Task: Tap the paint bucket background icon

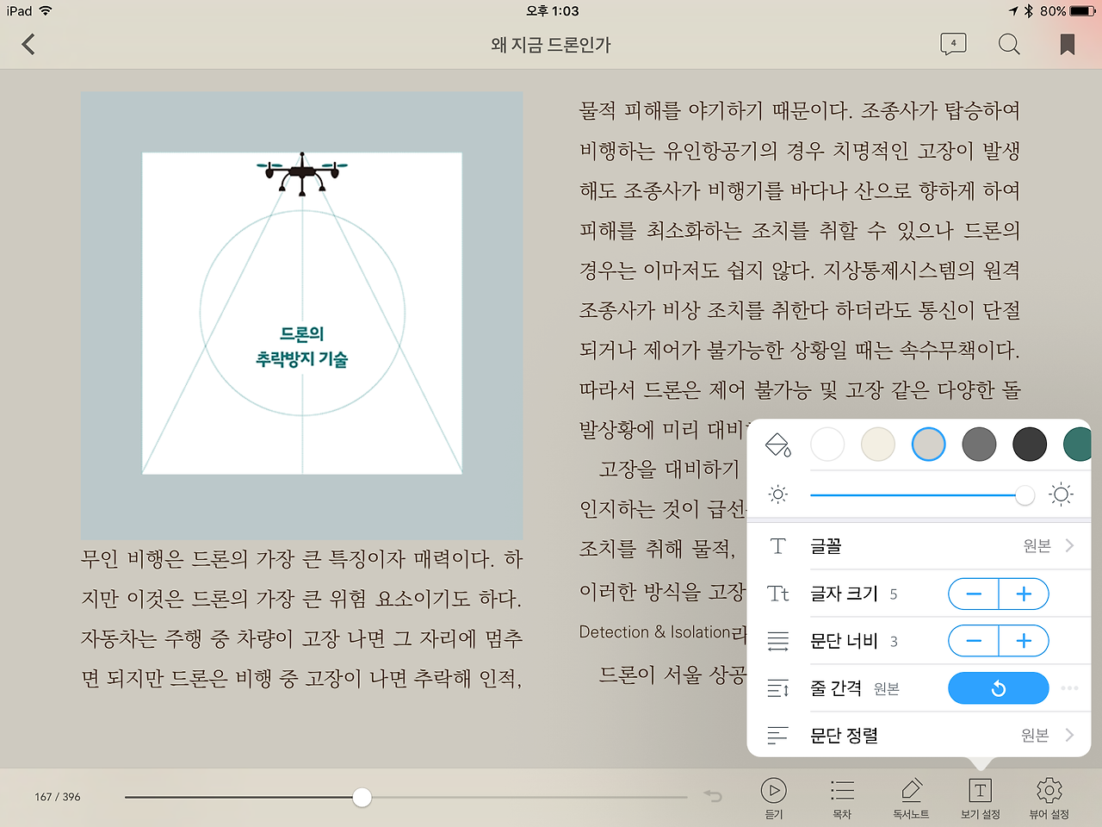Action: pyautogui.click(x=778, y=445)
